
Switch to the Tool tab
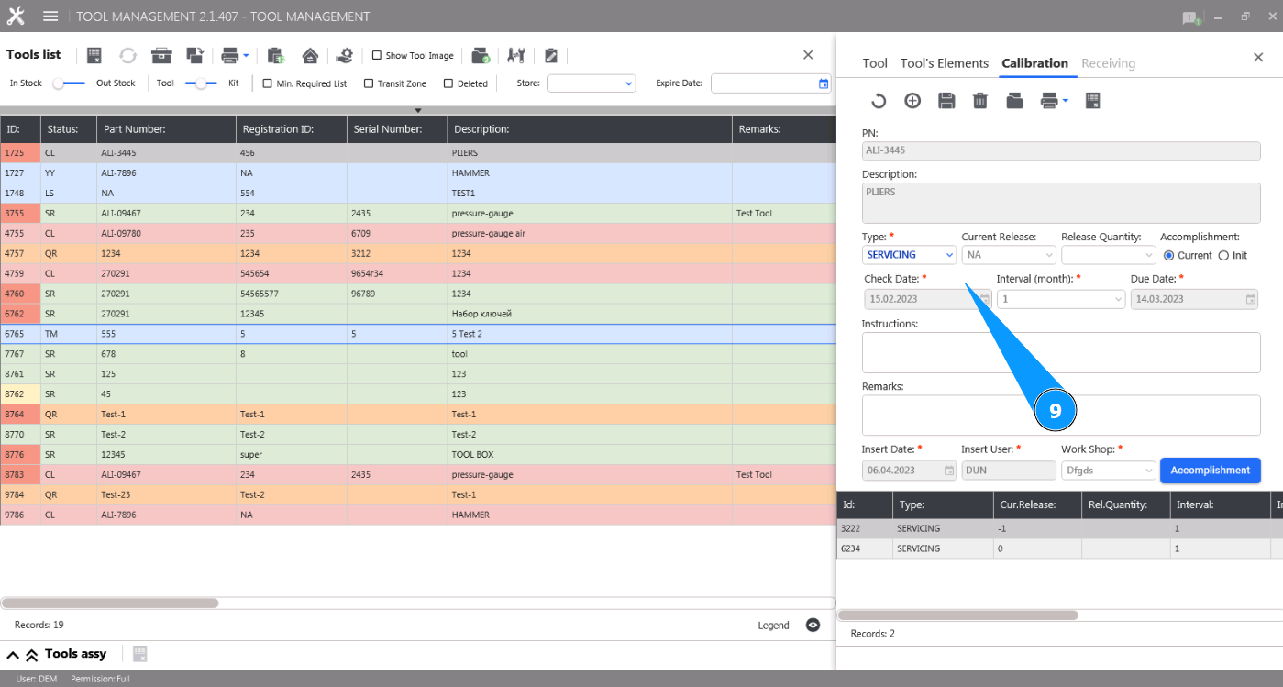coord(875,63)
